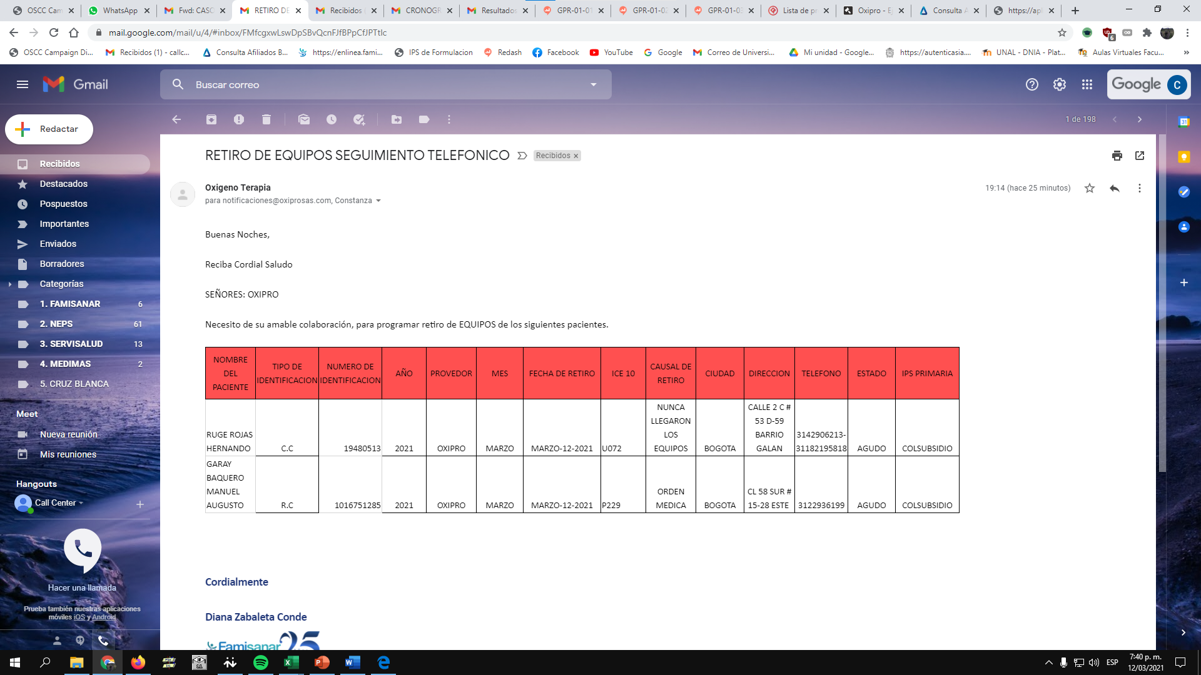Open Google Calendar side panel
The width and height of the screenshot is (1201, 675).
tap(1184, 122)
